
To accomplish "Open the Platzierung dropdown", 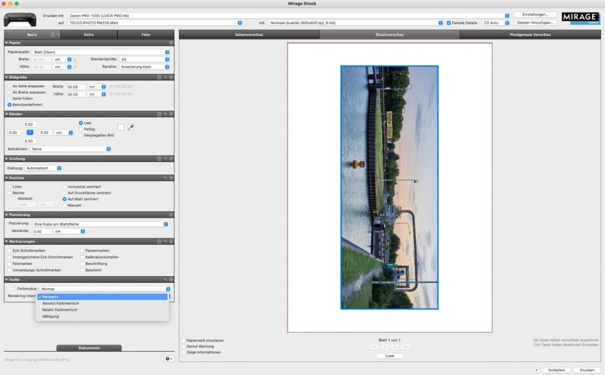I will click(x=100, y=224).
